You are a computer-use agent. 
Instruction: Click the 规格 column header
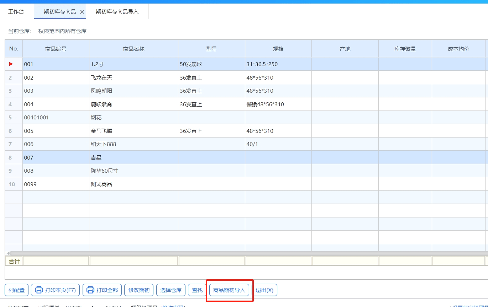pos(278,49)
